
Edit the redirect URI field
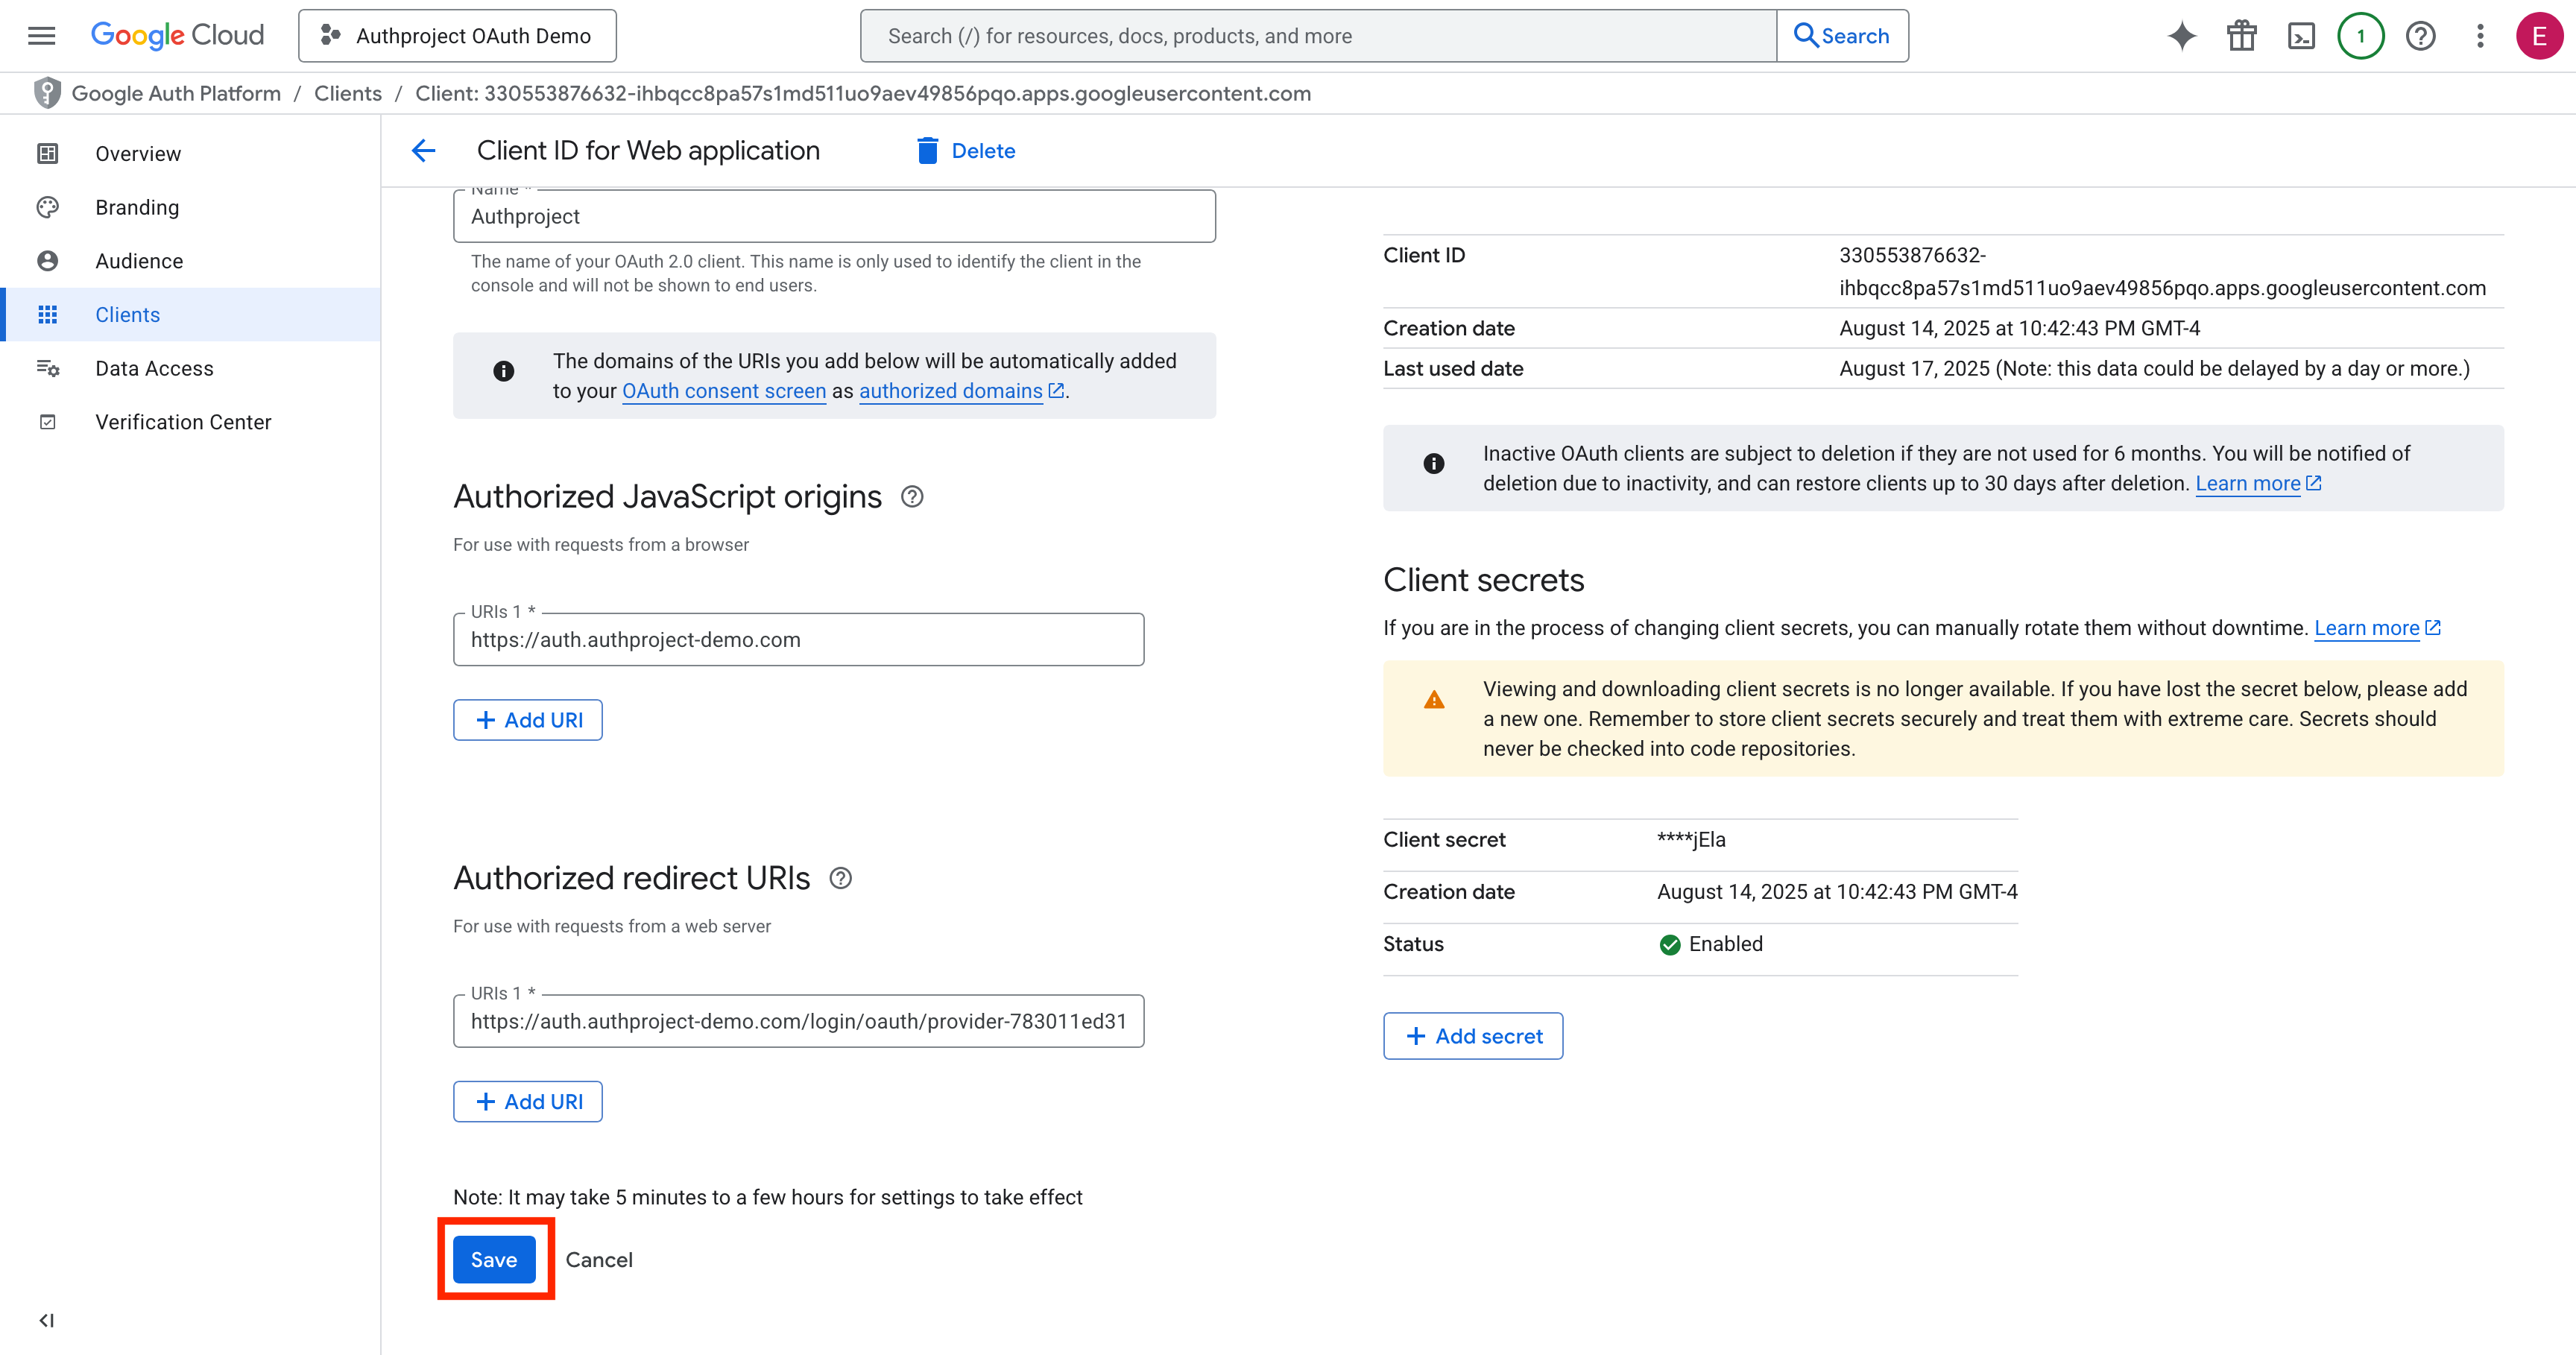798,1021
